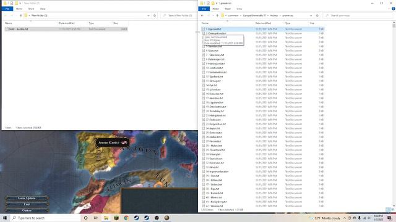The image size is (396, 222).
Task: Open Windows Start menu
Action: [5, 218]
